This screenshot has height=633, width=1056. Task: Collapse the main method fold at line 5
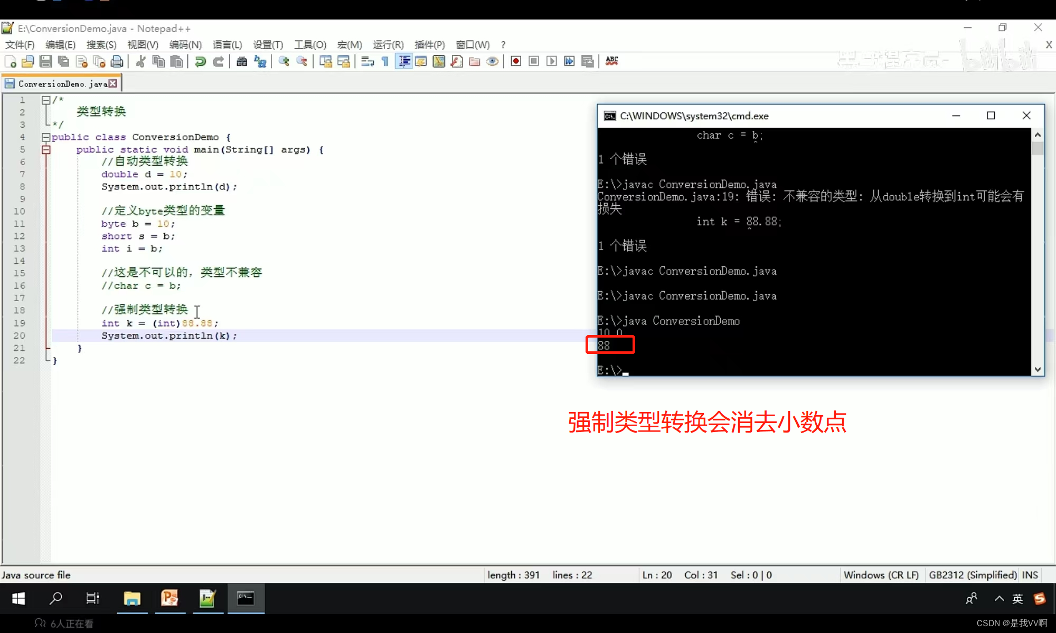(x=46, y=150)
